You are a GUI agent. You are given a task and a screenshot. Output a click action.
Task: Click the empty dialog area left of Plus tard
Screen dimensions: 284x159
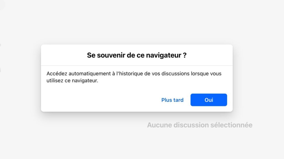(x=102, y=100)
